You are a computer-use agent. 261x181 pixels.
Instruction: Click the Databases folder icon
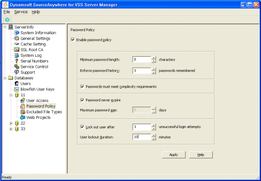click(11, 78)
